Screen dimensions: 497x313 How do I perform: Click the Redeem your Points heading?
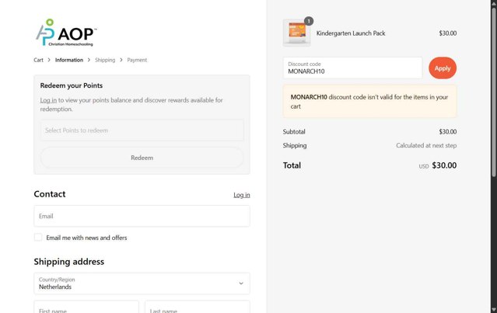[x=72, y=85]
